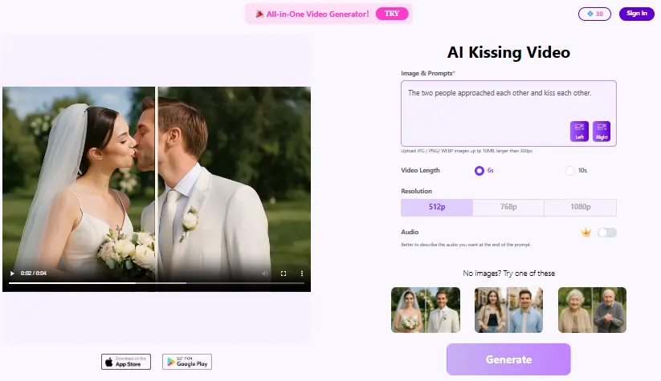The width and height of the screenshot is (661, 381).
Task: Choose the 1080p resolution
Action: pyautogui.click(x=581, y=207)
